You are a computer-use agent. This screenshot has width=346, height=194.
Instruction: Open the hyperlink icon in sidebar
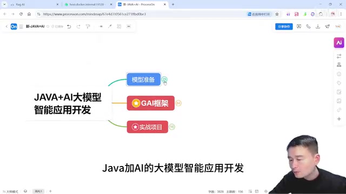[339, 110]
